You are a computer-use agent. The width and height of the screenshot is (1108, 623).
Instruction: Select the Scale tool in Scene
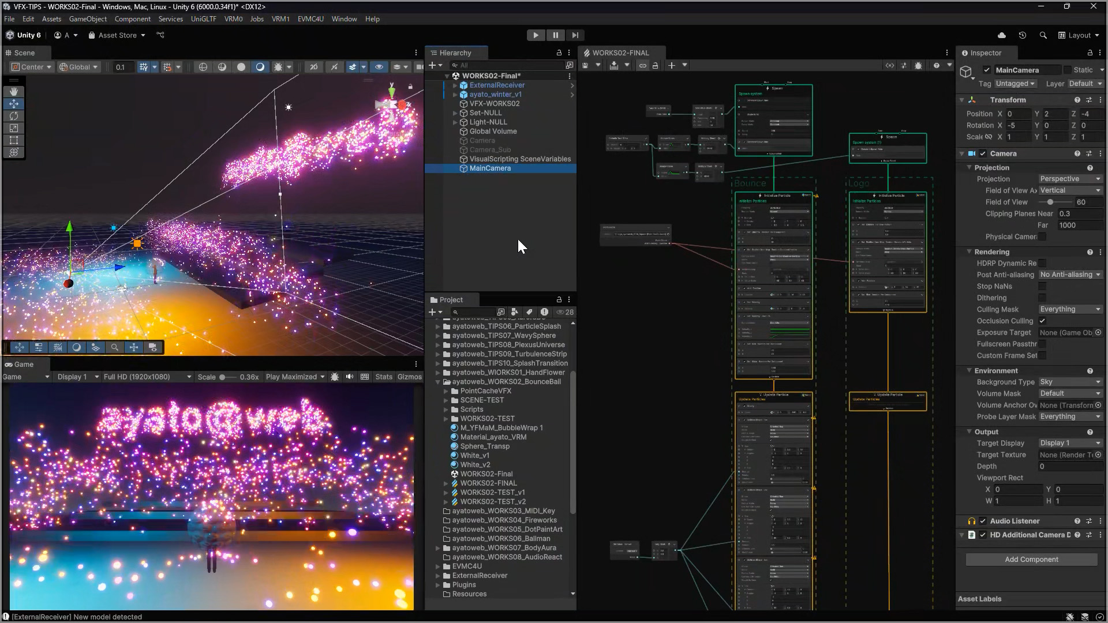coord(14,128)
